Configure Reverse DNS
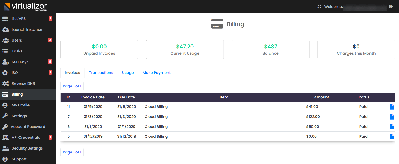The width and height of the screenshot is (399, 164). (23, 83)
